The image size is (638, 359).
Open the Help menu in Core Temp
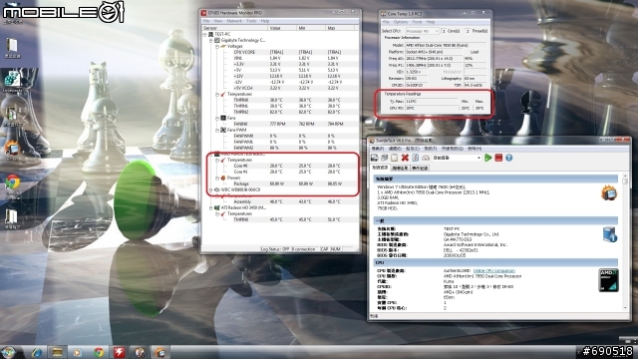click(431, 22)
